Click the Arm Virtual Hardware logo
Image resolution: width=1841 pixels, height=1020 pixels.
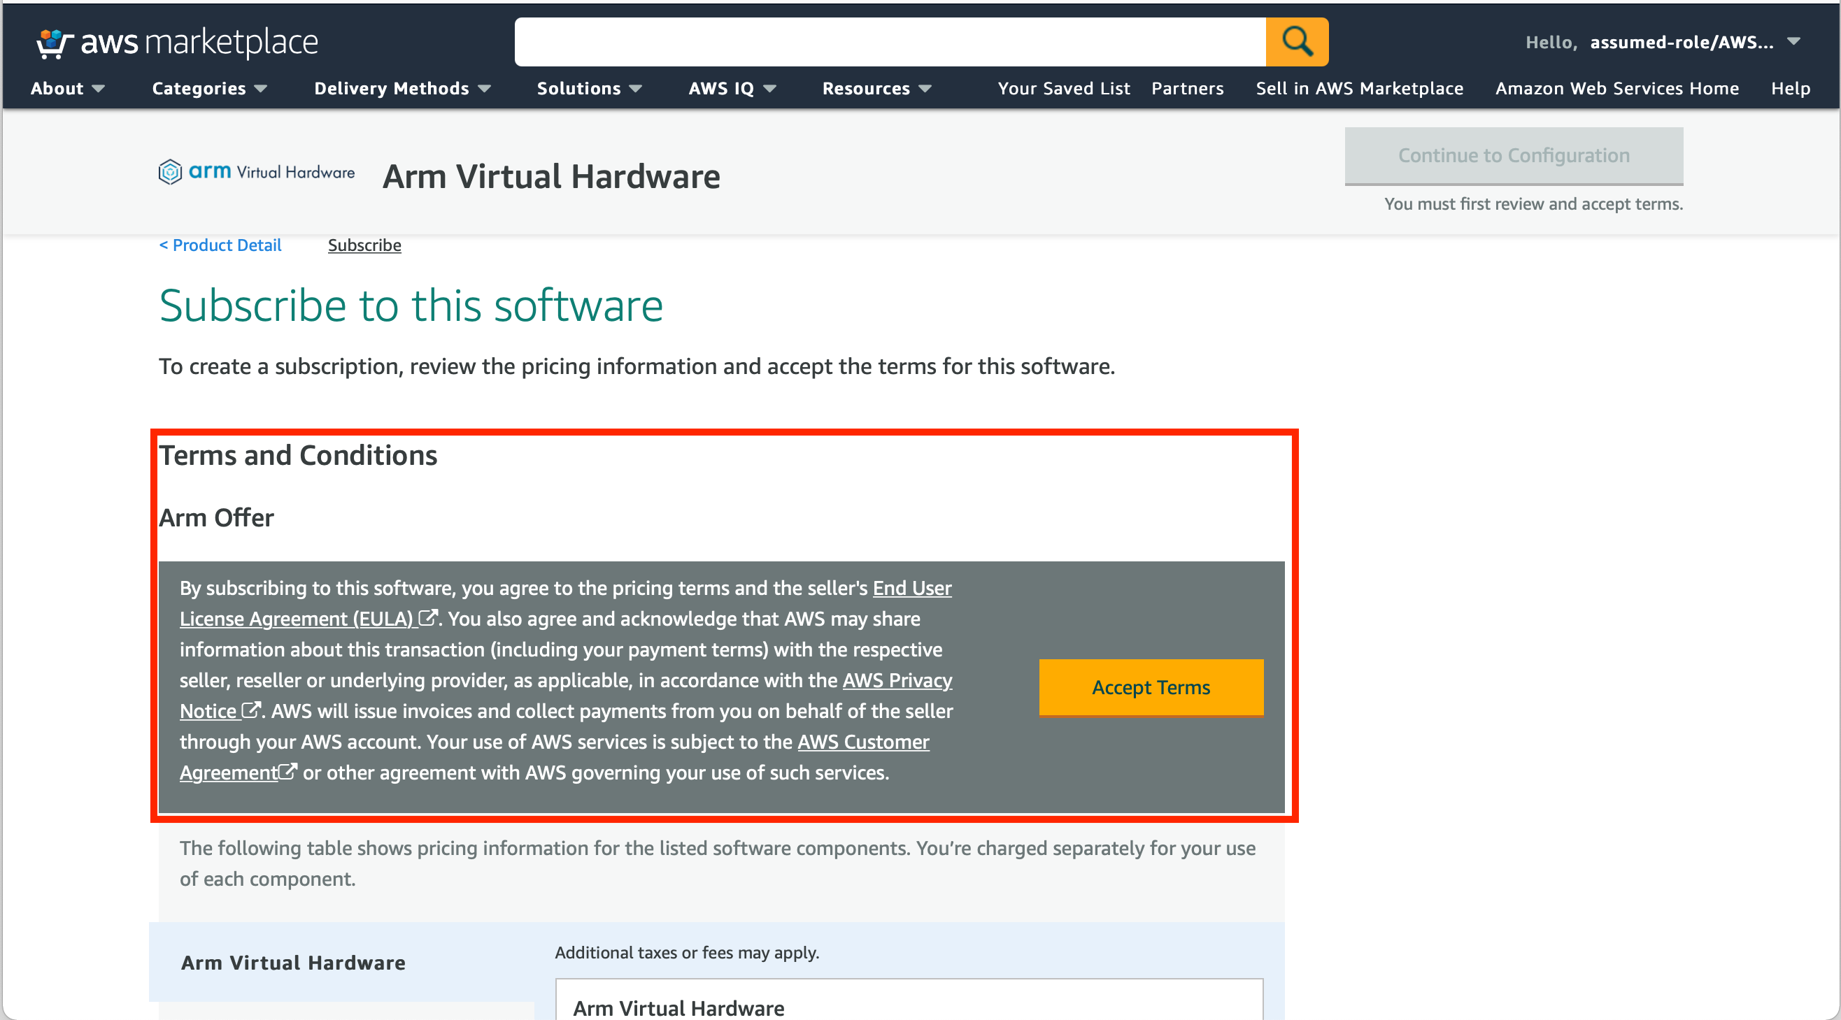(257, 172)
